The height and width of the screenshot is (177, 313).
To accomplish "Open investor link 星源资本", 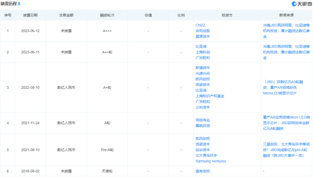I will pos(203,36).
